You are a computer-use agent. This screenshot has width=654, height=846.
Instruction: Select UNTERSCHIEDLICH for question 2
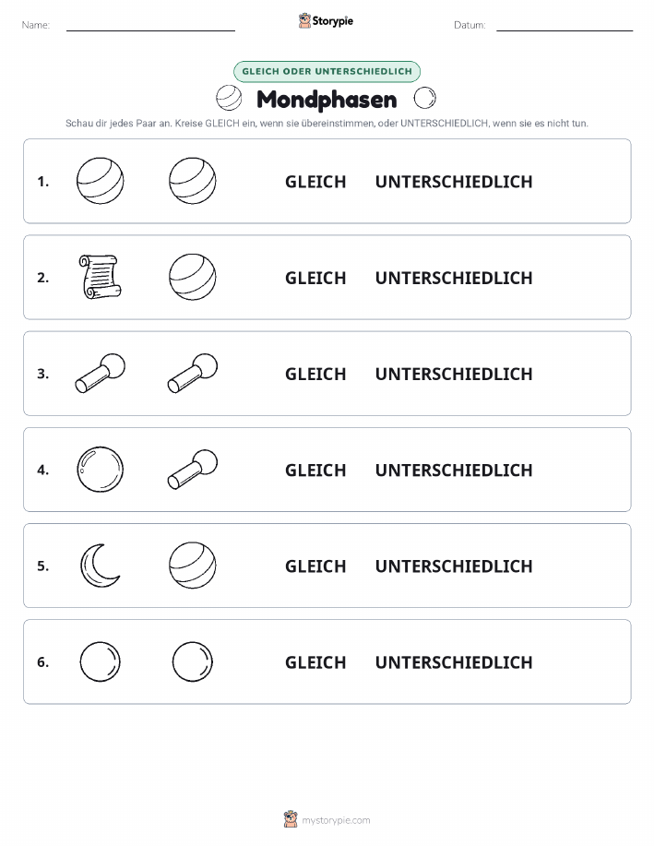454,278
